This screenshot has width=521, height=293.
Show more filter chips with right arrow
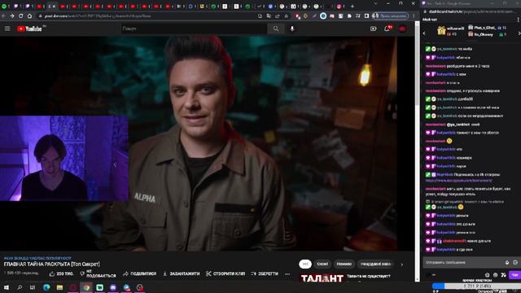(x=401, y=265)
